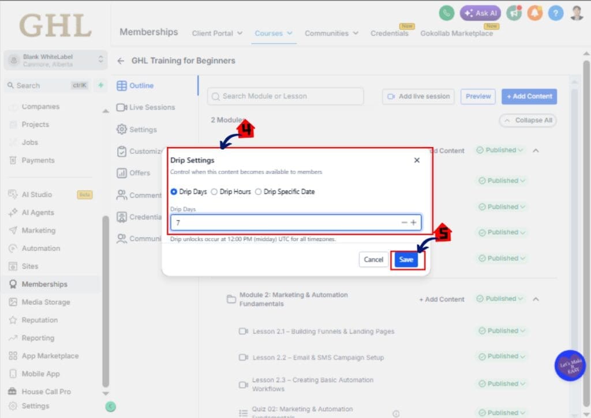
Task: Click the blue help question mark icon
Action: pyautogui.click(x=556, y=13)
